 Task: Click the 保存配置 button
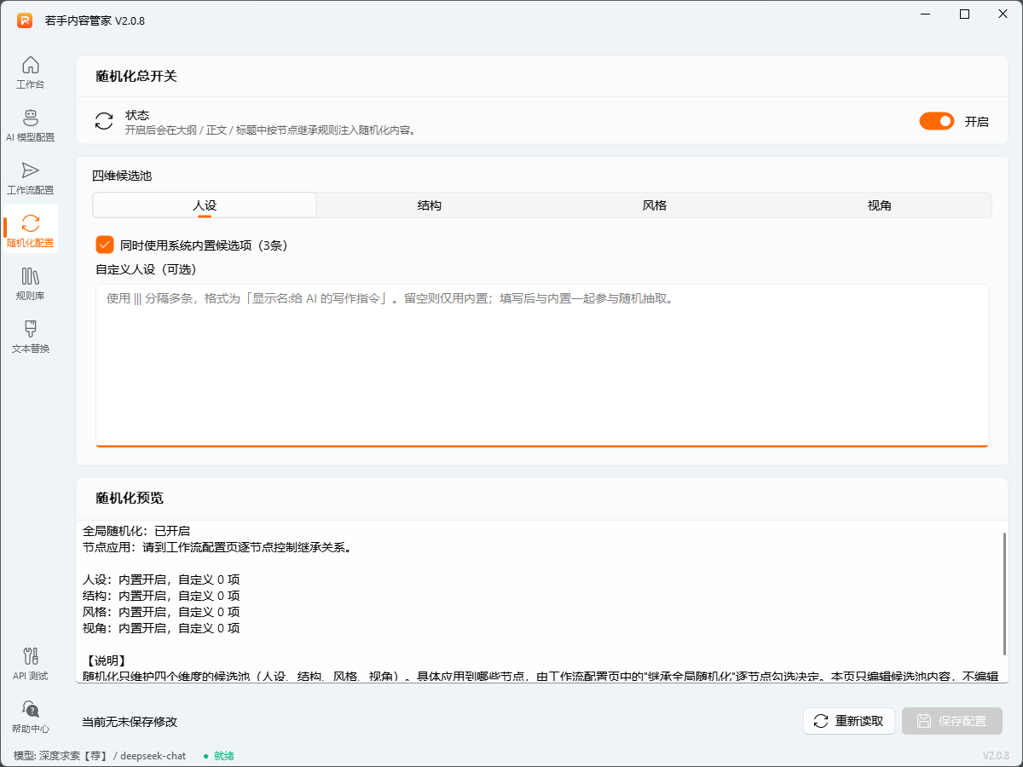(x=952, y=721)
